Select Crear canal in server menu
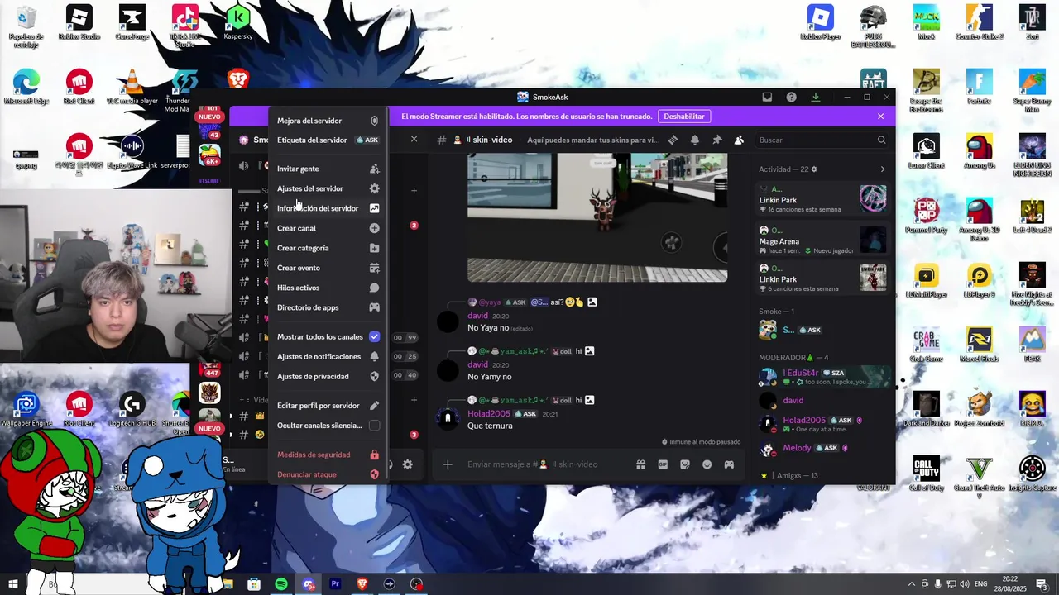Screen dimensions: 1059x595 [x=327, y=228]
